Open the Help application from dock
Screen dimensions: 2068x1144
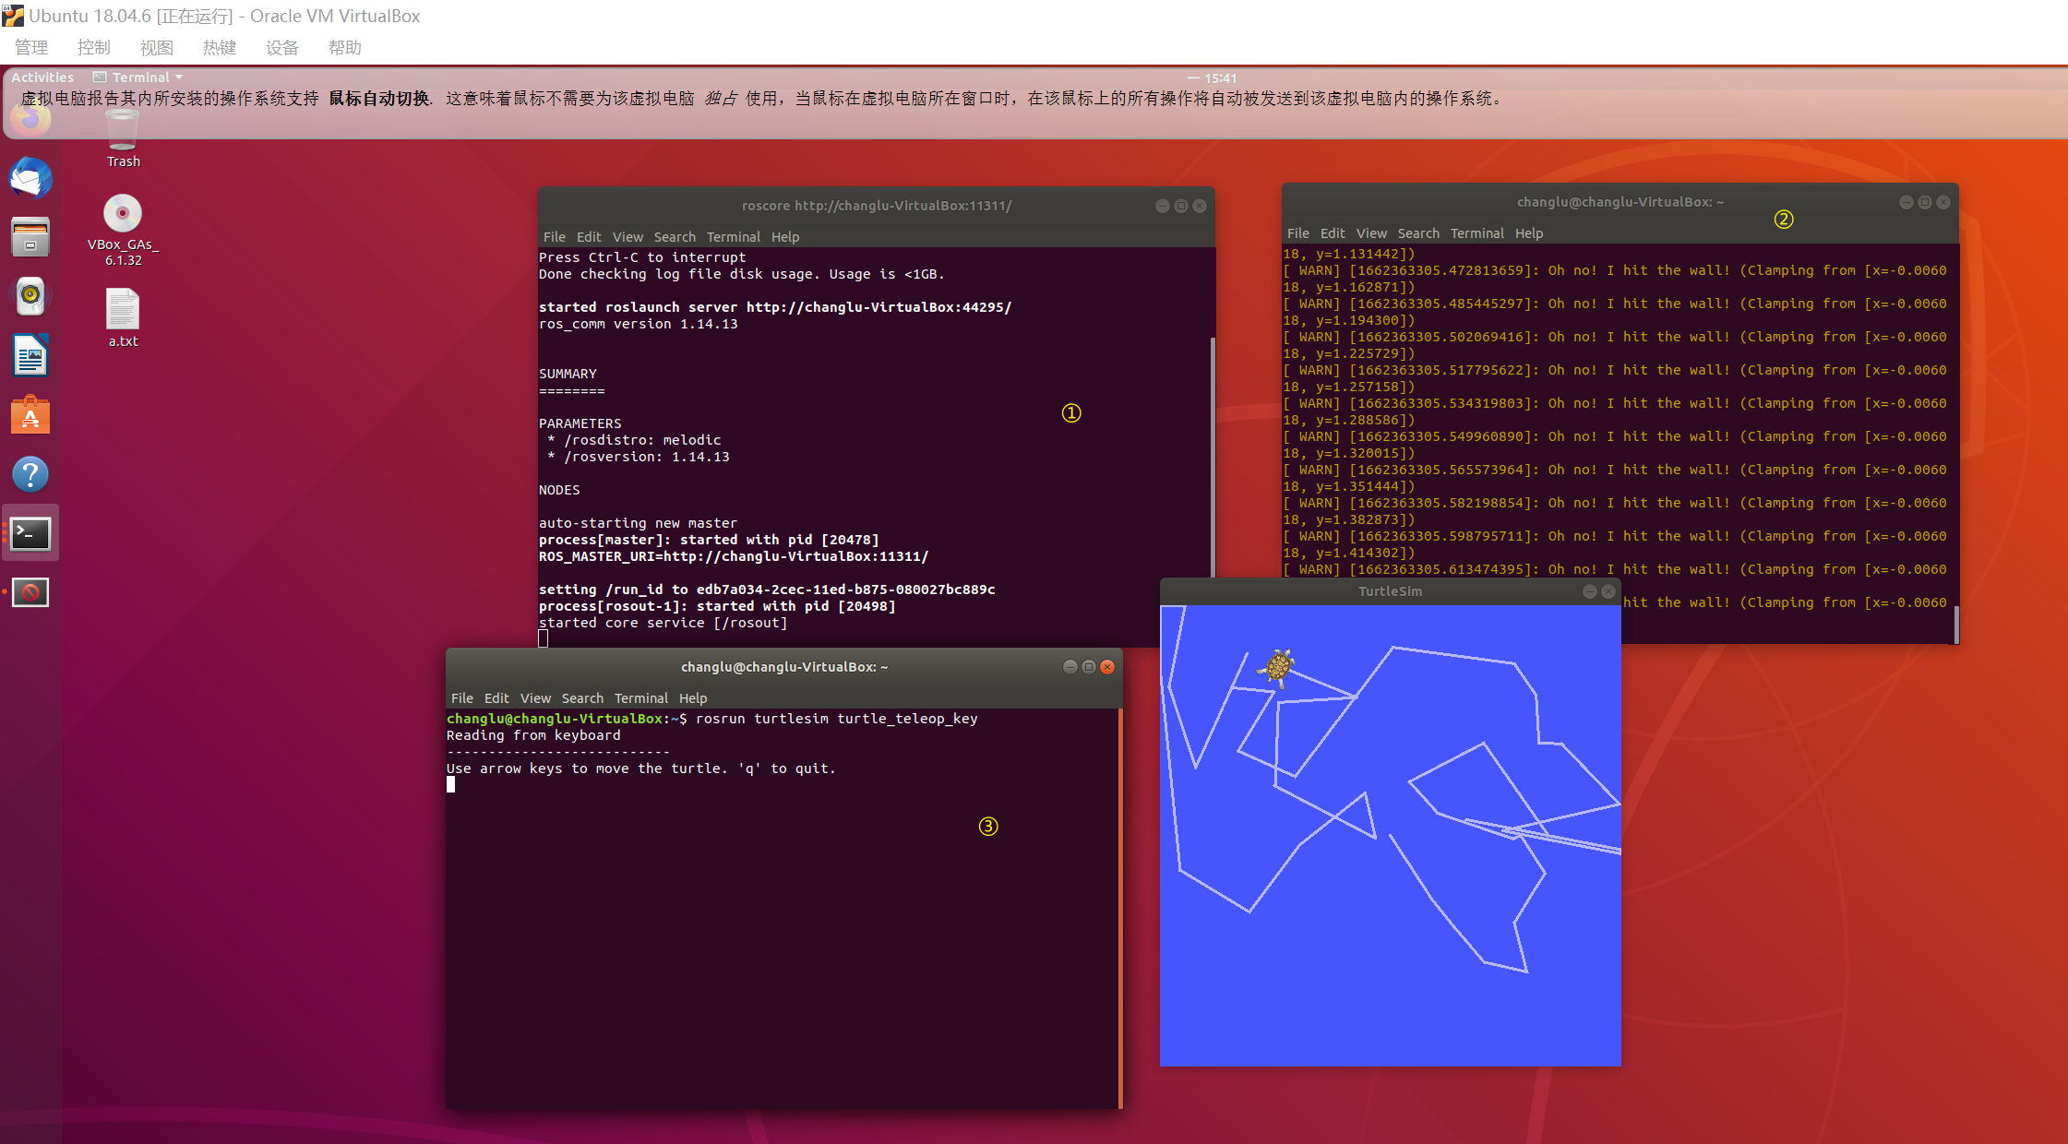(x=30, y=473)
